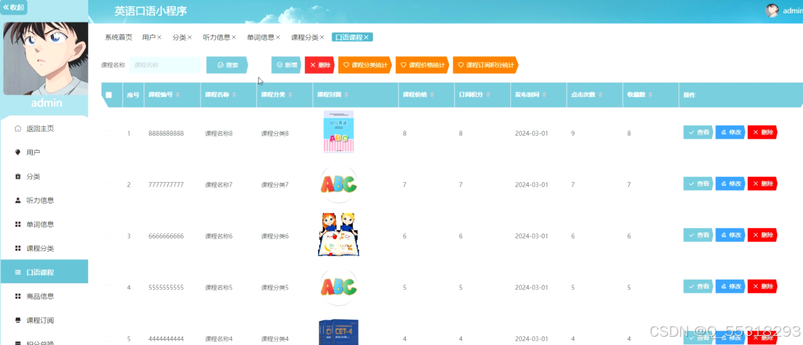Sort by 收藏数 column arrows
803x345 pixels.
coord(651,95)
